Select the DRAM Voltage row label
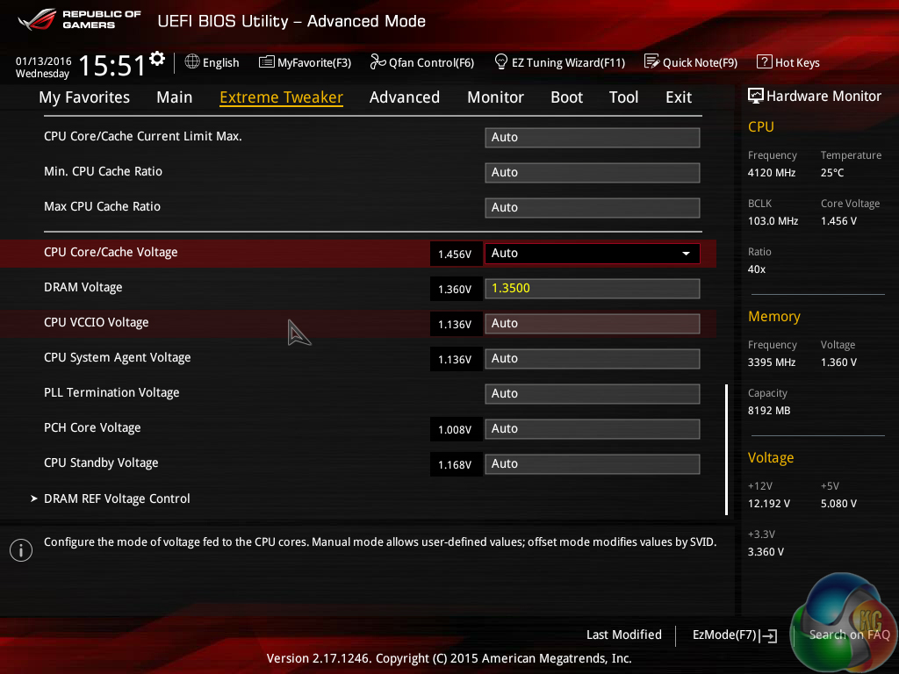This screenshot has height=674, width=899. pyautogui.click(x=83, y=287)
